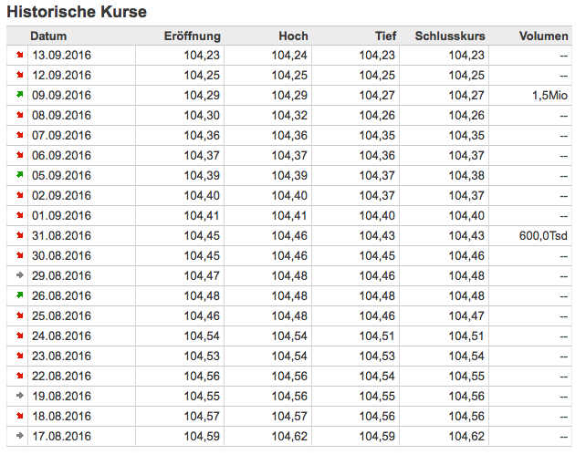Click the gray sideways arrow for 17.08.2016
Screen dimensions: 586x465
(x=18, y=436)
